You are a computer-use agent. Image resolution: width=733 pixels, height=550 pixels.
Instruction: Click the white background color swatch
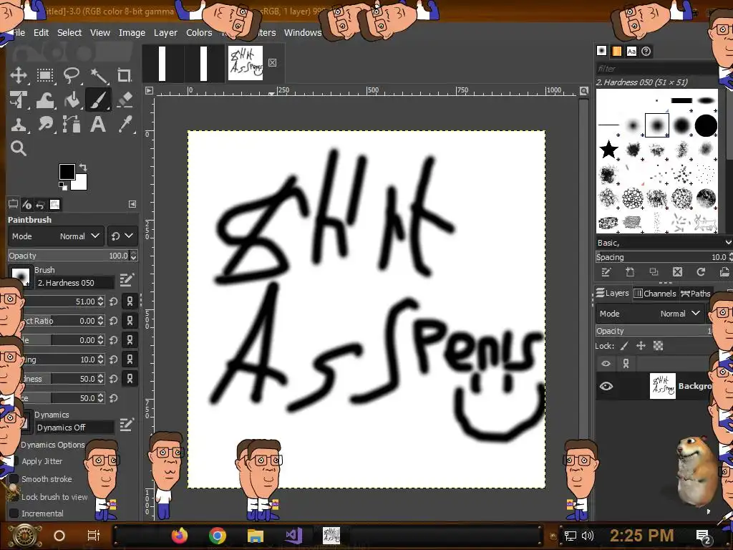80,183
